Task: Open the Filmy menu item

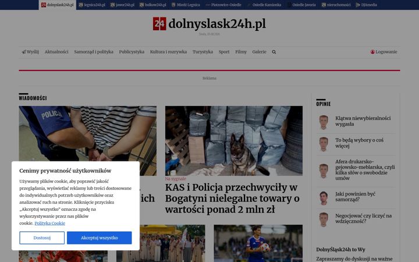Action: click(x=241, y=52)
